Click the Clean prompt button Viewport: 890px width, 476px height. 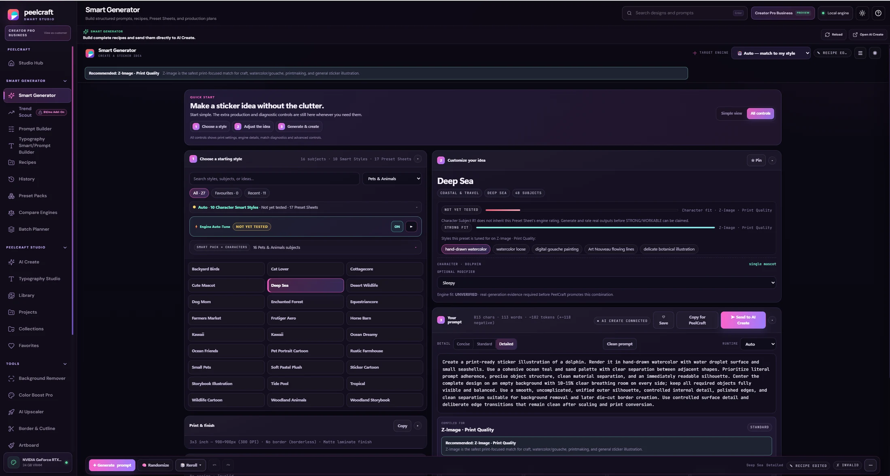click(619, 344)
